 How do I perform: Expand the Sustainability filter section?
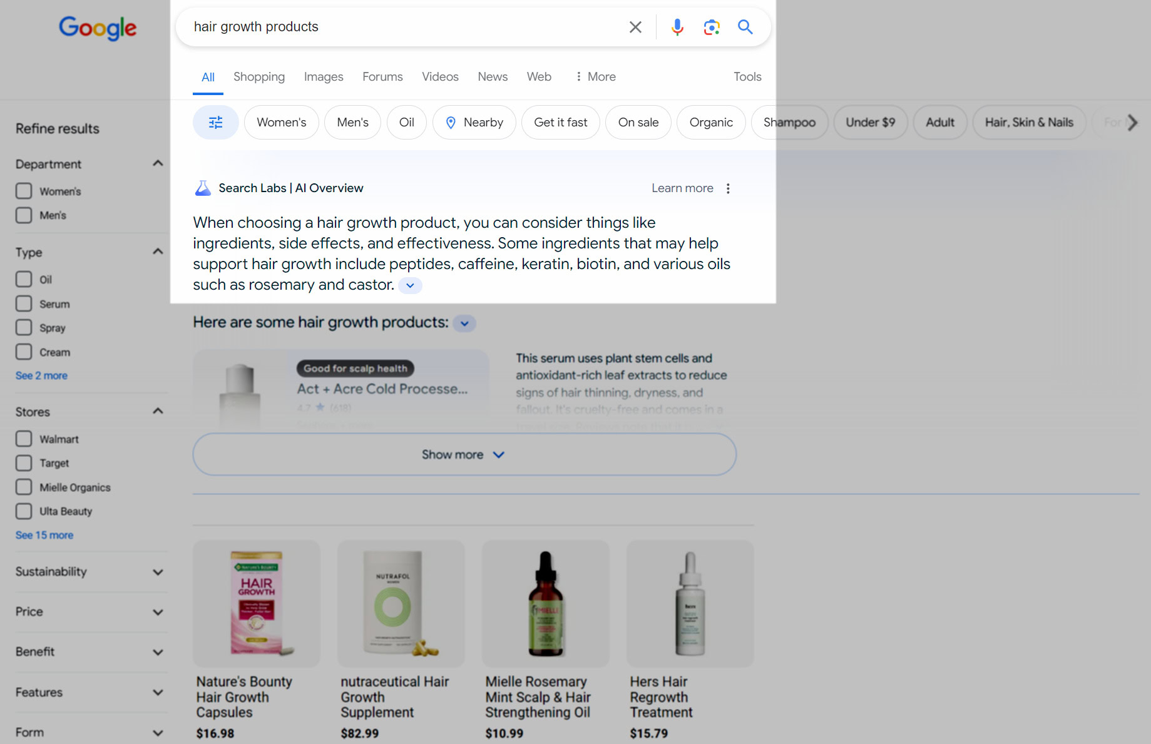point(158,572)
